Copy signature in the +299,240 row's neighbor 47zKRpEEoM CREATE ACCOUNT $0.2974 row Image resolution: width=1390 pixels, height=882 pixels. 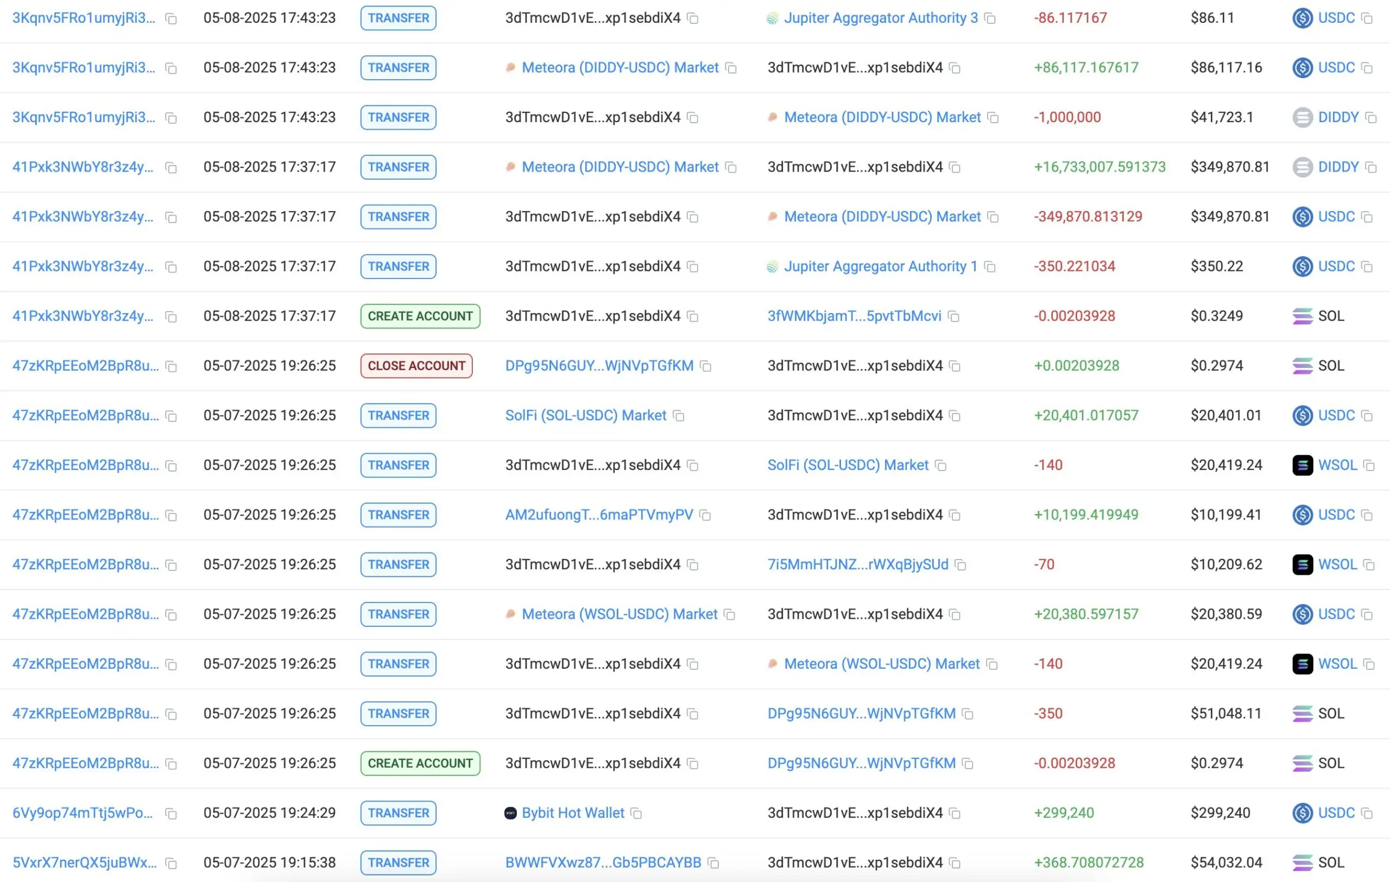coord(171,764)
